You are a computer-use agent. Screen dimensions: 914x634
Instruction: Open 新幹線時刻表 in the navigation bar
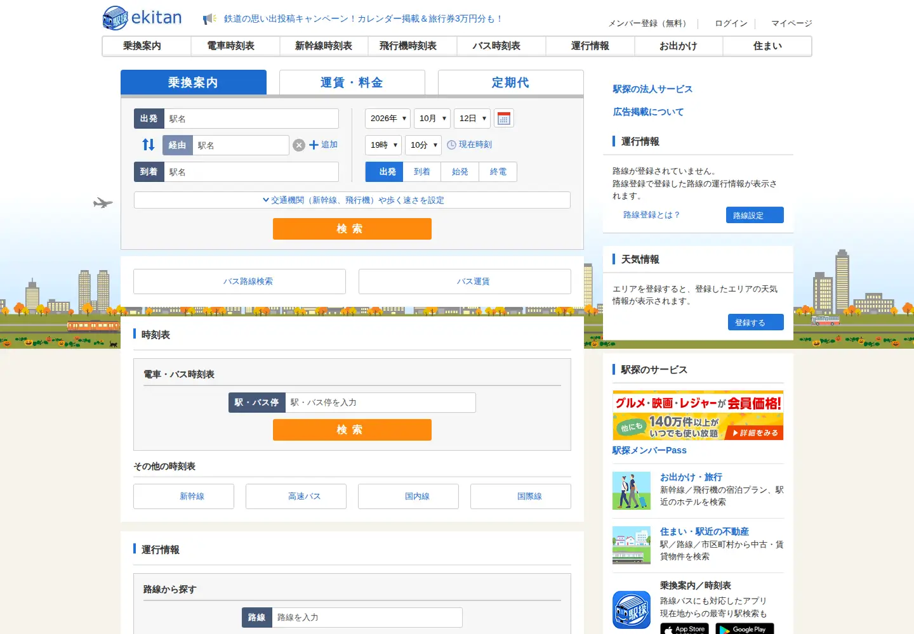pyautogui.click(x=324, y=46)
